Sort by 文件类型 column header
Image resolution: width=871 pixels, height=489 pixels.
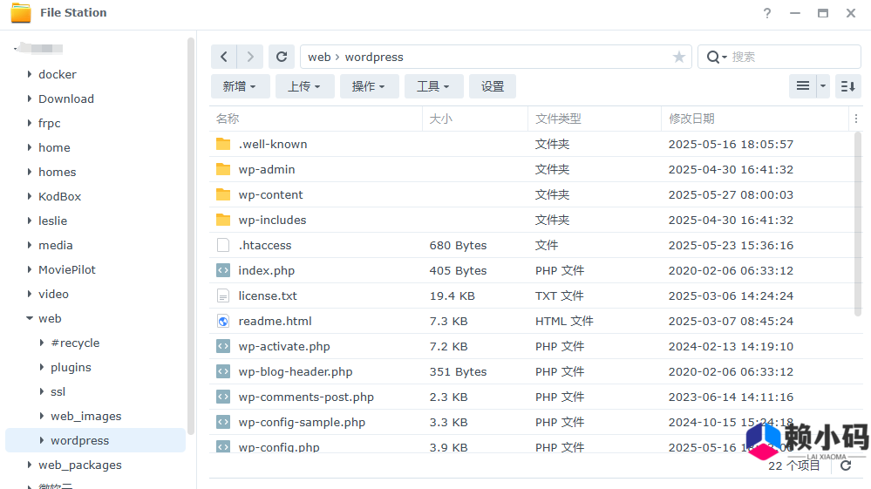(595, 119)
